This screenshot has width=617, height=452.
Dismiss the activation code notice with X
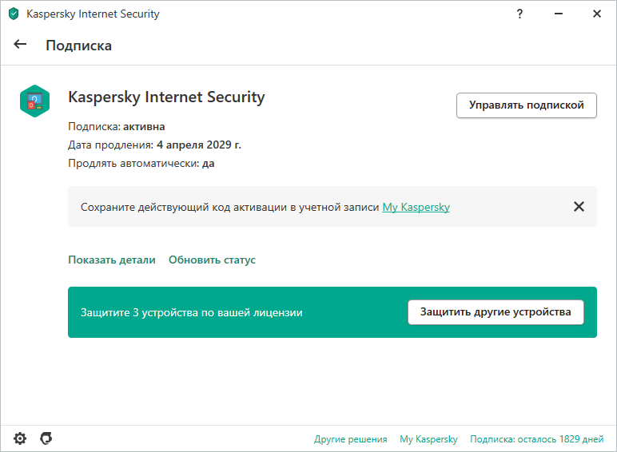click(x=579, y=206)
